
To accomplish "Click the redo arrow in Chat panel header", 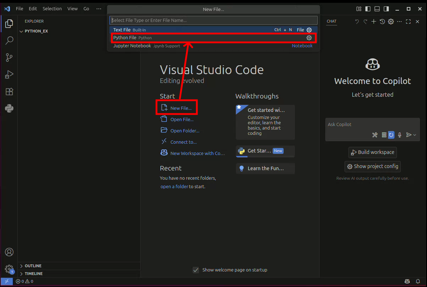I will point(365,22).
